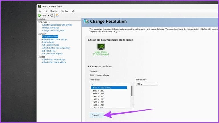219x123 pixels.
Task: Select 1600 × 1200 resolution
Action: [x=98, y=105]
